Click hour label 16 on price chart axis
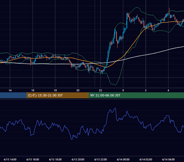The width and height of the screenshot is (184, 162). [33, 90]
